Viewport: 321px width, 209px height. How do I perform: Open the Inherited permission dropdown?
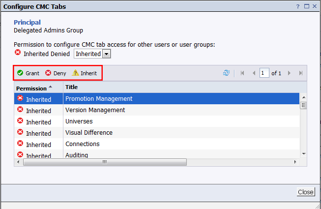(92, 54)
